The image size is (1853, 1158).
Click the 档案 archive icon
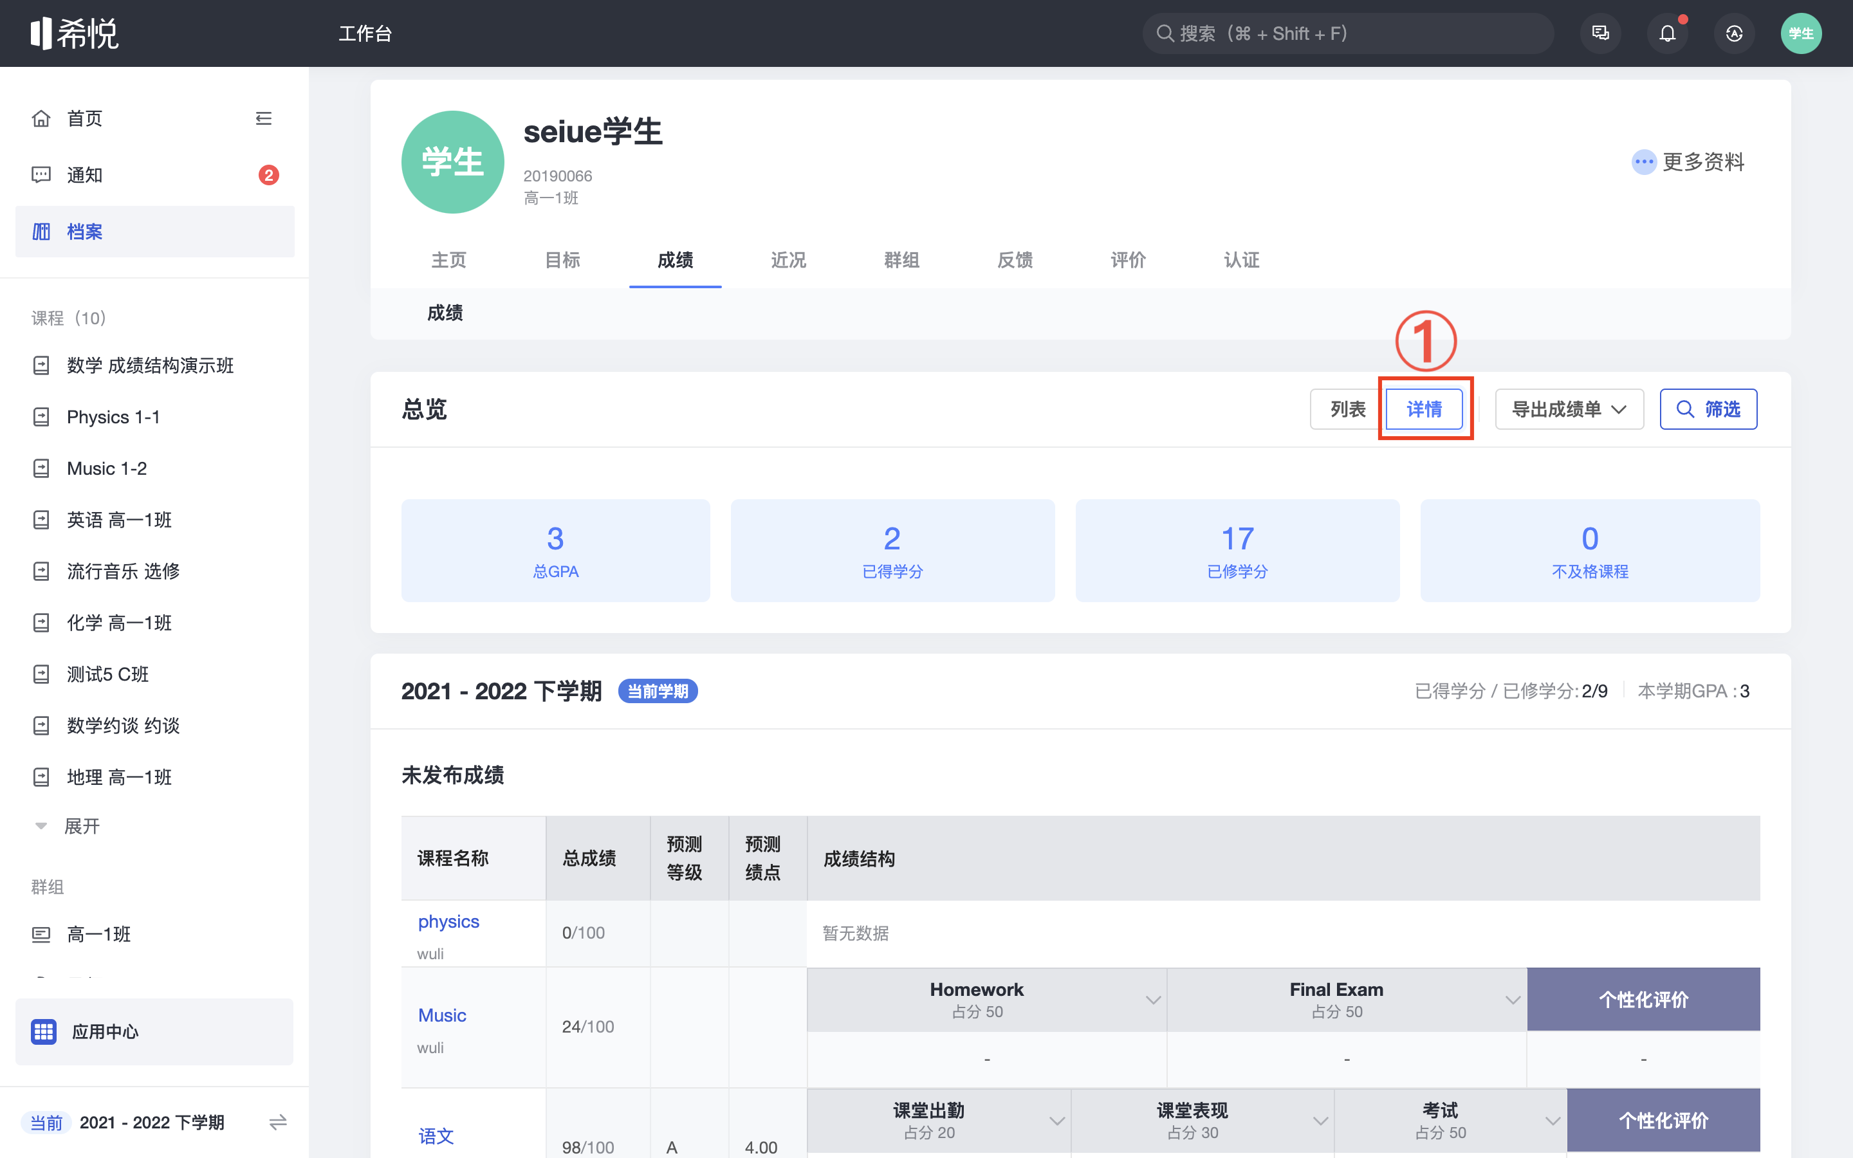pos(41,232)
